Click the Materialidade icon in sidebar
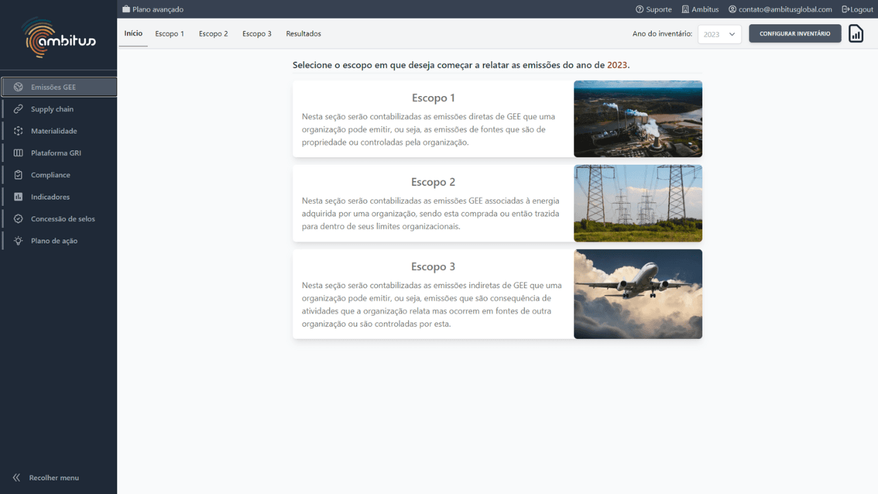Viewport: 878px width, 494px height. click(19, 131)
